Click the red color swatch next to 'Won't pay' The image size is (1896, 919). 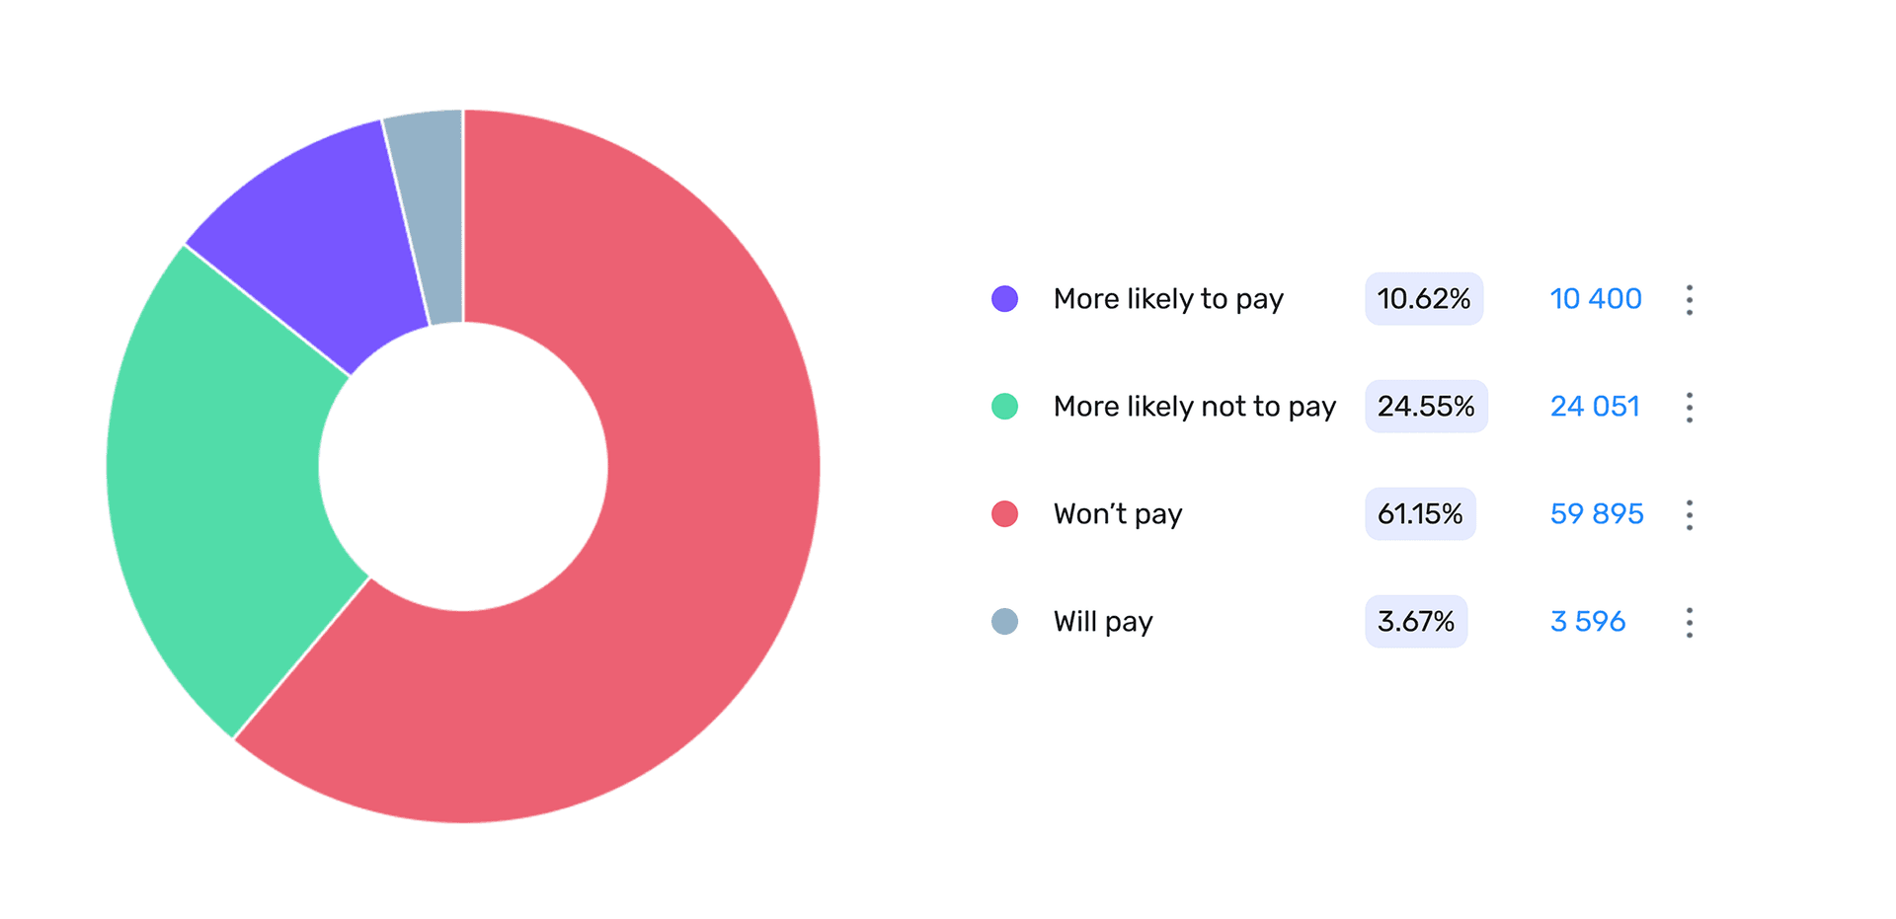[x=1004, y=513]
